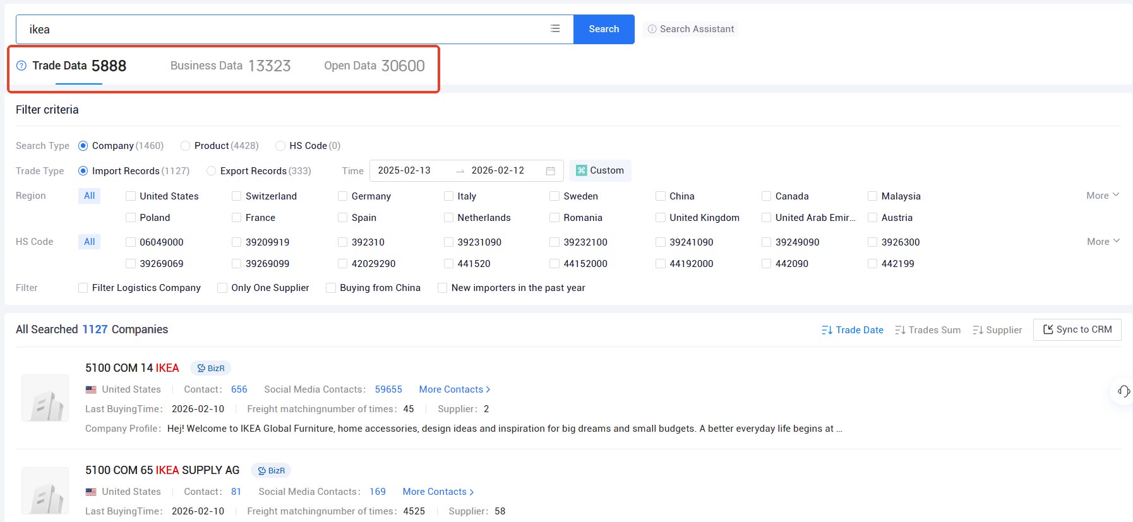
Task: Click company logo thumbnail of 5100 COM 14 IKEA
Action: (x=45, y=398)
